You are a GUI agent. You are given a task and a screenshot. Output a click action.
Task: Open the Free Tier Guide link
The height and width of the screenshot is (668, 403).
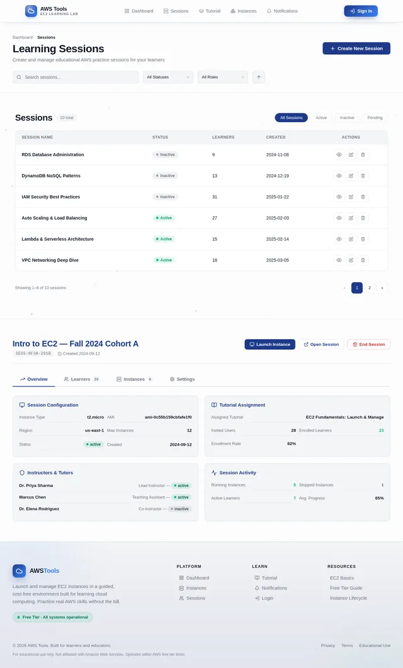coord(346,588)
